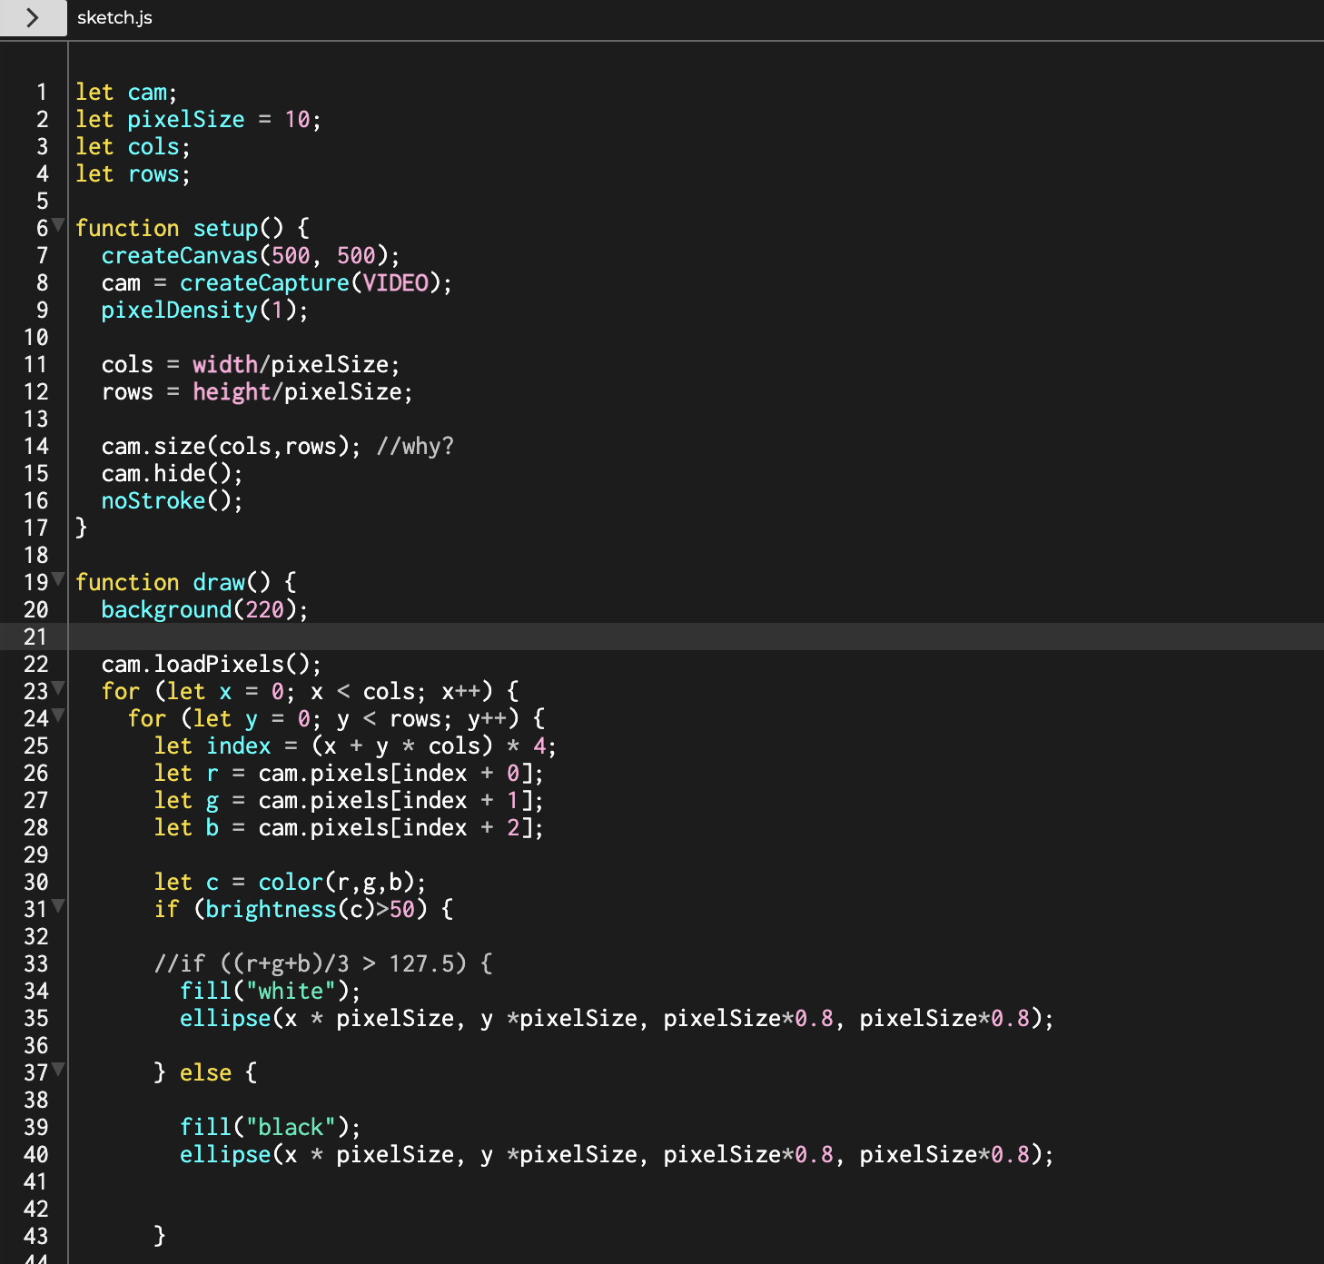Fold the else block at line 37
Image resolution: width=1324 pixels, height=1264 pixels.
click(59, 1069)
